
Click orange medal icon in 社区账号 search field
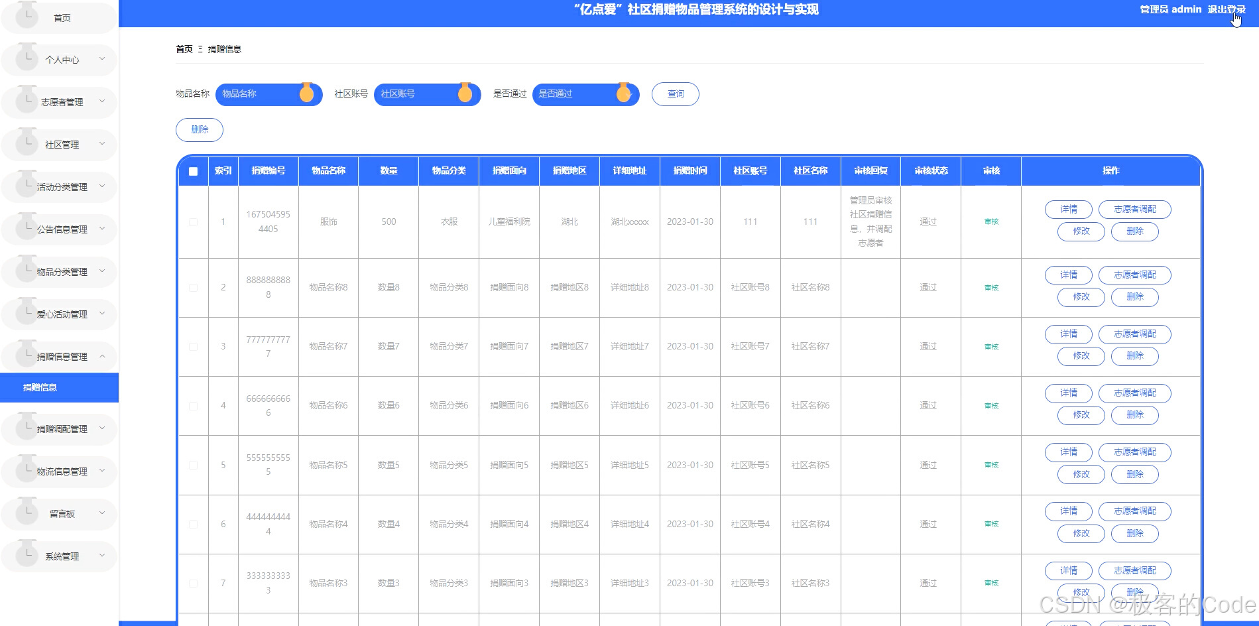click(x=465, y=93)
